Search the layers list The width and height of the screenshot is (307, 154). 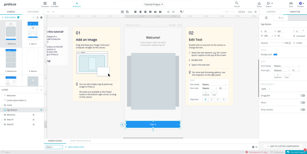(37, 90)
